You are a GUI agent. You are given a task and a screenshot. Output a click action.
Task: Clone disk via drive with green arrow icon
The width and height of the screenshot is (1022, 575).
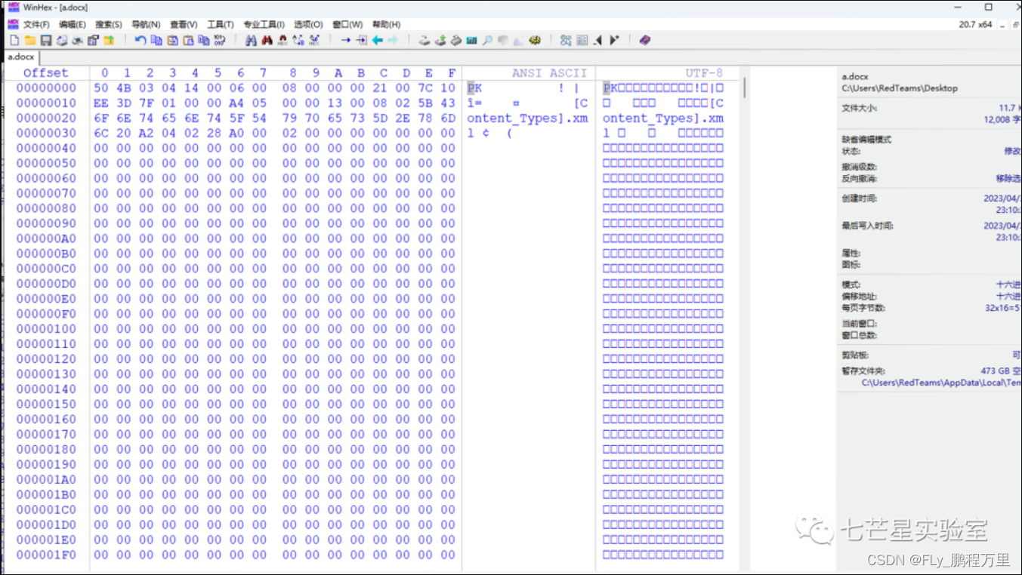click(440, 40)
